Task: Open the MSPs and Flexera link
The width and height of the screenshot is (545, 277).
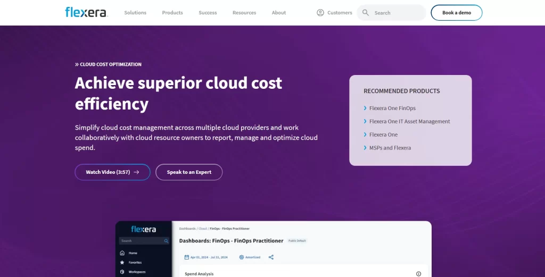Action: click(x=390, y=147)
